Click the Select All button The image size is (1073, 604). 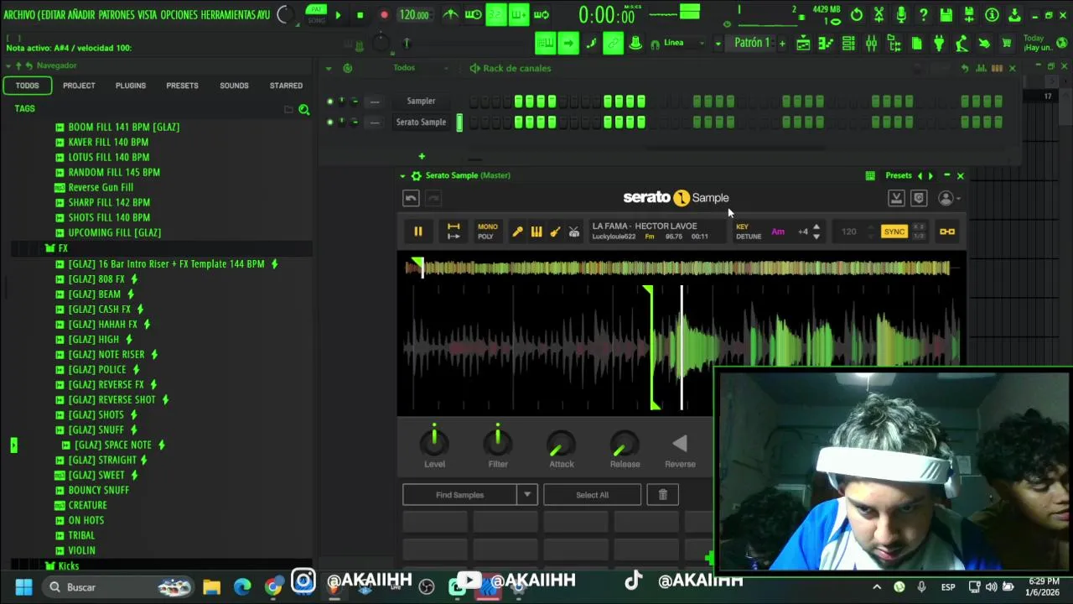pyautogui.click(x=592, y=495)
